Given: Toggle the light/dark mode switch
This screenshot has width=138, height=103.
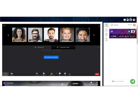Looking at the screenshot, I should [x=131, y=32].
